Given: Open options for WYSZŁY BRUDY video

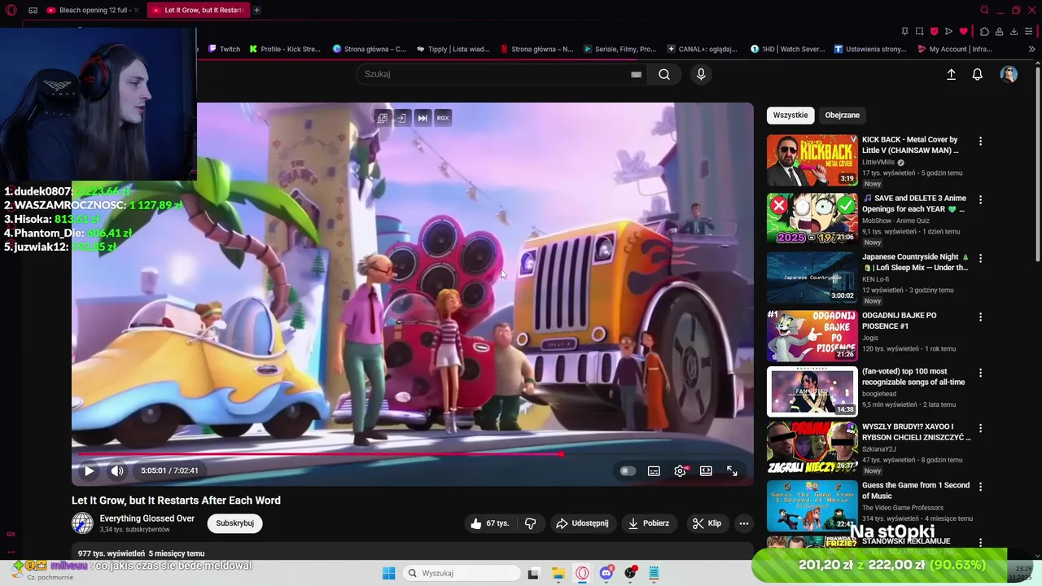Looking at the screenshot, I should 980,428.
